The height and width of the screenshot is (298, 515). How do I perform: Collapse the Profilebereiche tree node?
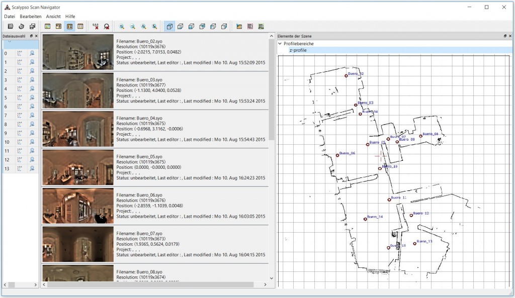[280, 44]
